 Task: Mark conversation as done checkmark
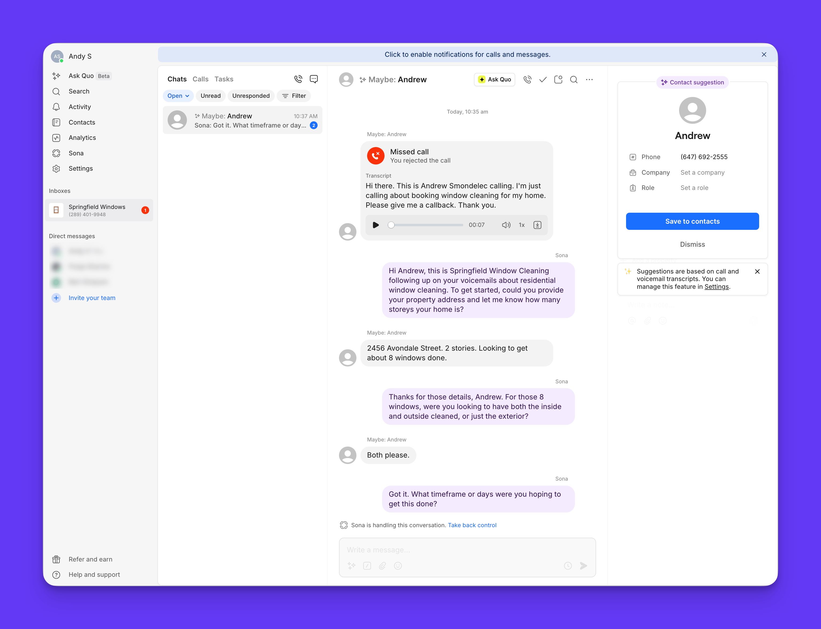543,79
